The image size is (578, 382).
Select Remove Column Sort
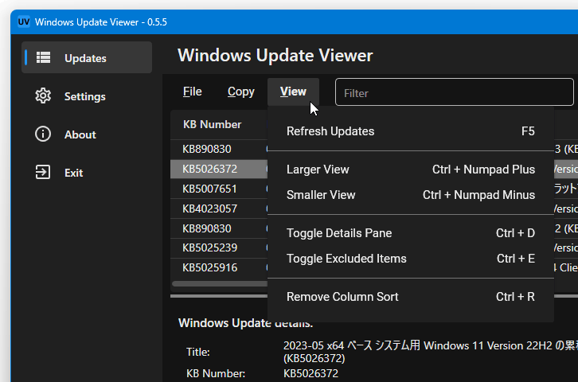pos(411,297)
